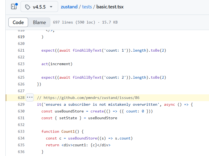Select line number 621

(21, 50)
